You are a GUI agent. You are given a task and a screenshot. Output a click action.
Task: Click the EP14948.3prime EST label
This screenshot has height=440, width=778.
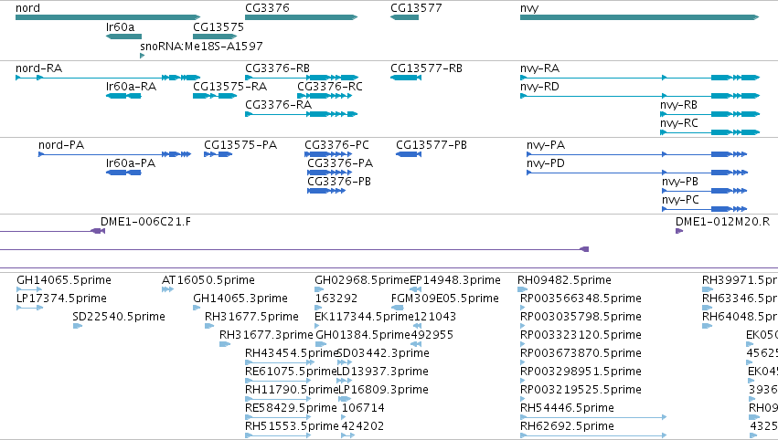455,280
